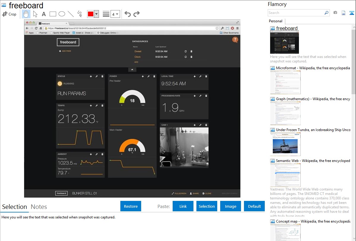The width and height of the screenshot is (356, 241).
Task: Click wrench icon on PROCESSING RATE pane
Action: click(201, 96)
